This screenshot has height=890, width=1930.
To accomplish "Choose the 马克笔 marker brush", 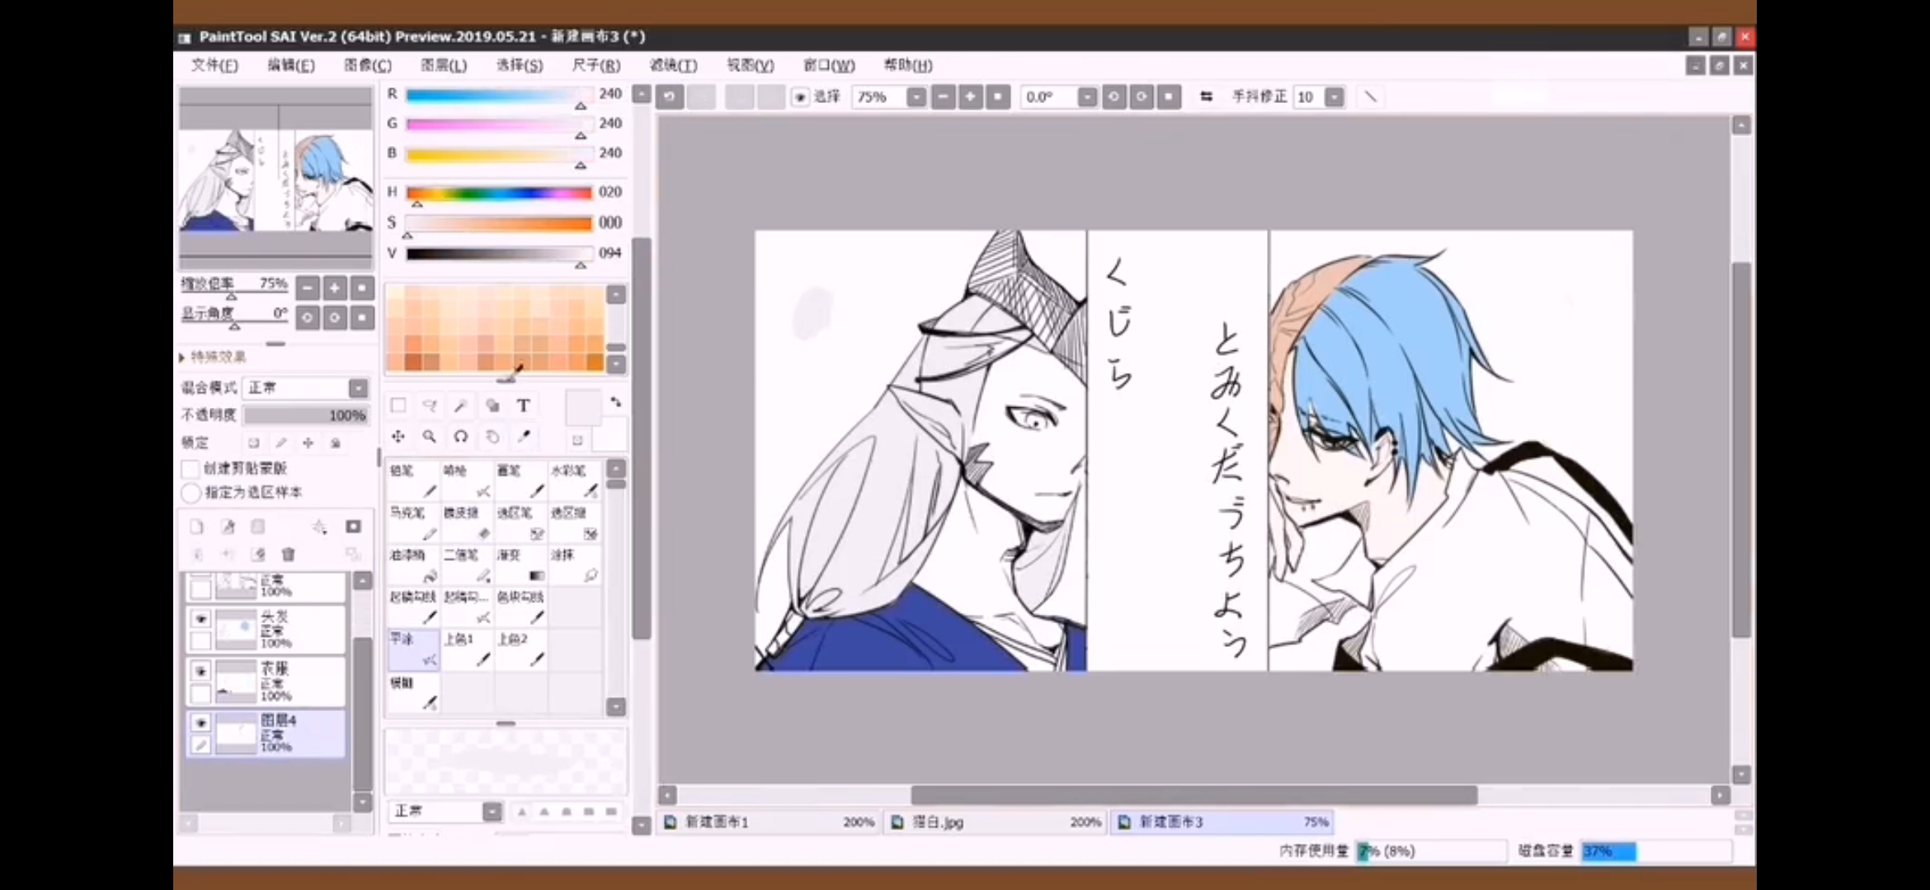I will tap(413, 522).
